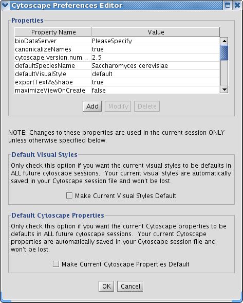Viewport: 243px width, 303px height.
Task: Click the Cancel button
Action: coord(130,286)
